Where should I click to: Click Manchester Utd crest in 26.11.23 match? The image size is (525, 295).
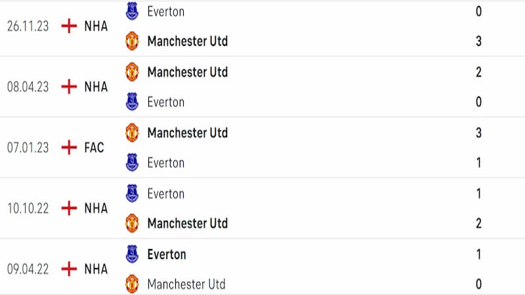tap(133, 41)
